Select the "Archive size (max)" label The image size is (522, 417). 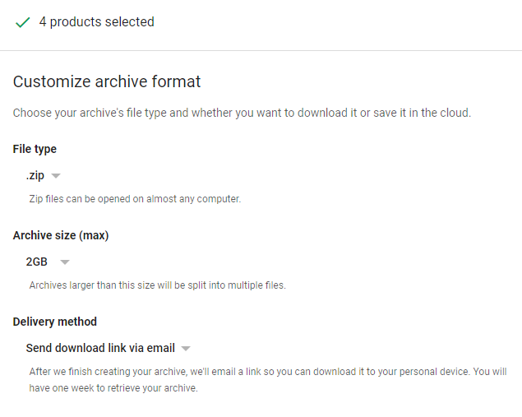[x=61, y=235]
